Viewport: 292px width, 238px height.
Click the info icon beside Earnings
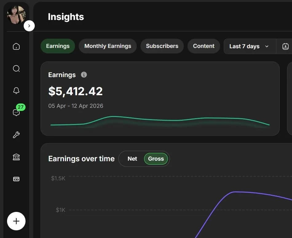click(x=84, y=75)
